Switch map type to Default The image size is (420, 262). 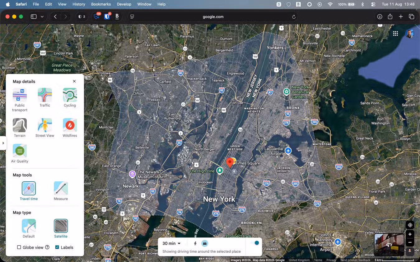click(29, 229)
